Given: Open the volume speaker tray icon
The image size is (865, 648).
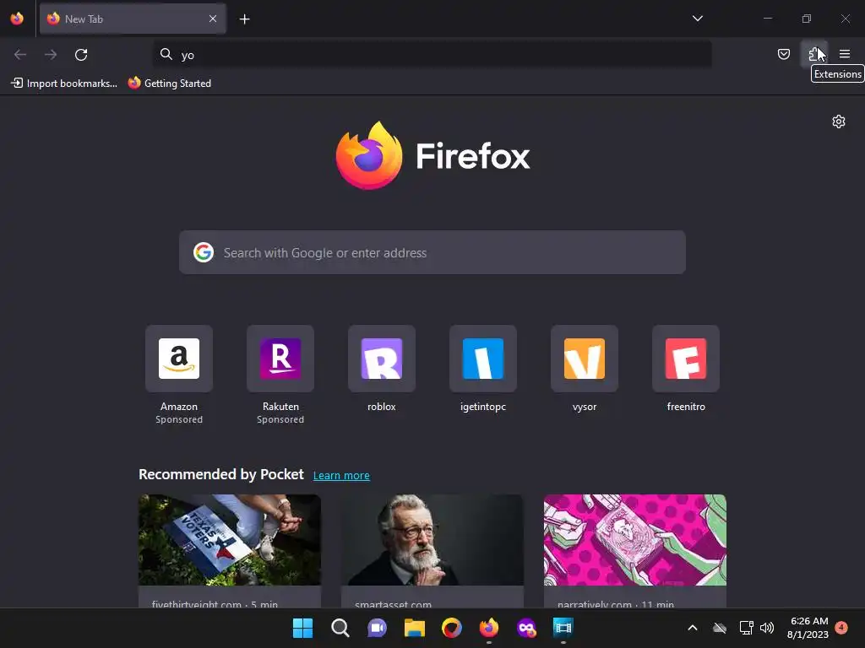Looking at the screenshot, I should click(x=767, y=628).
